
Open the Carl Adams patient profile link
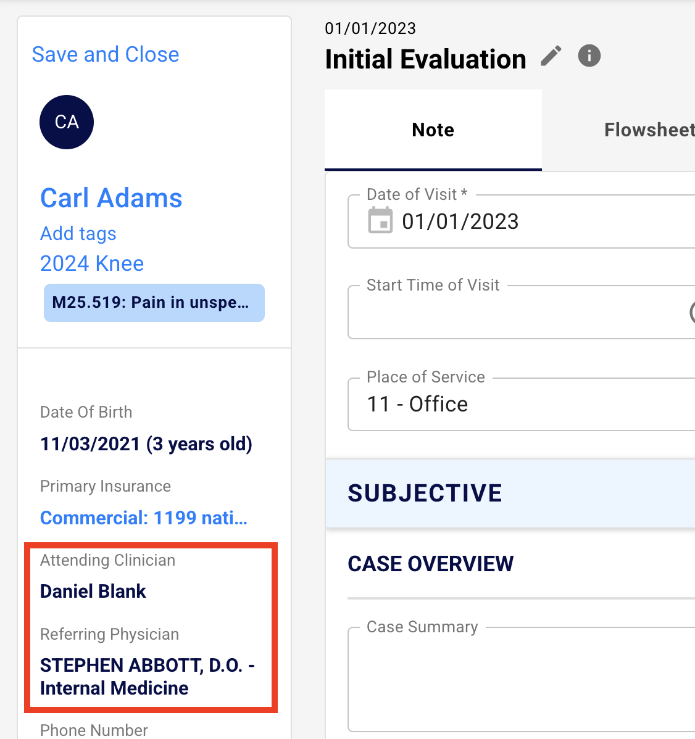111,197
